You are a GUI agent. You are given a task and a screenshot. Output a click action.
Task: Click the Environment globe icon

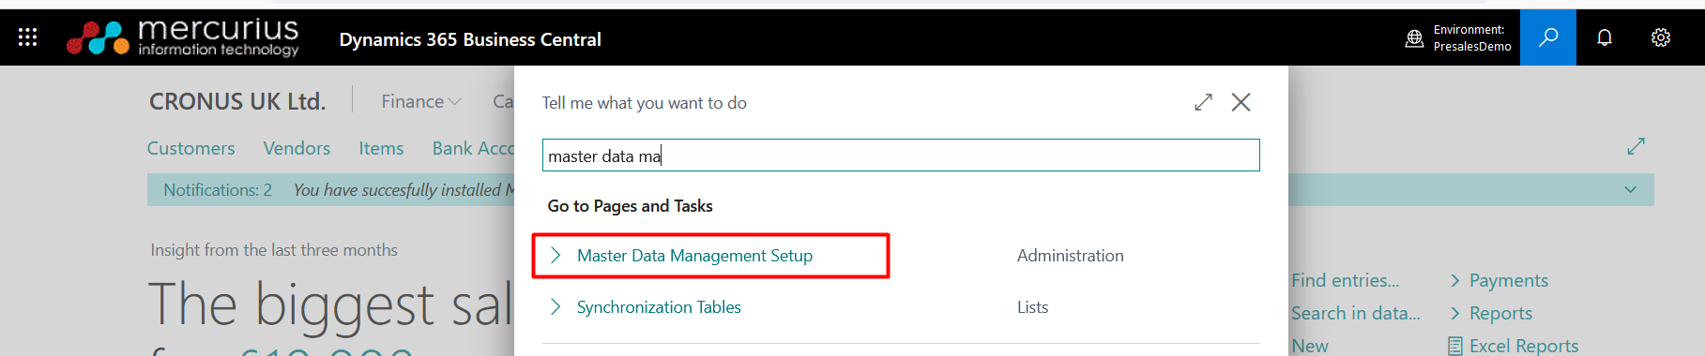pos(1414,38)
